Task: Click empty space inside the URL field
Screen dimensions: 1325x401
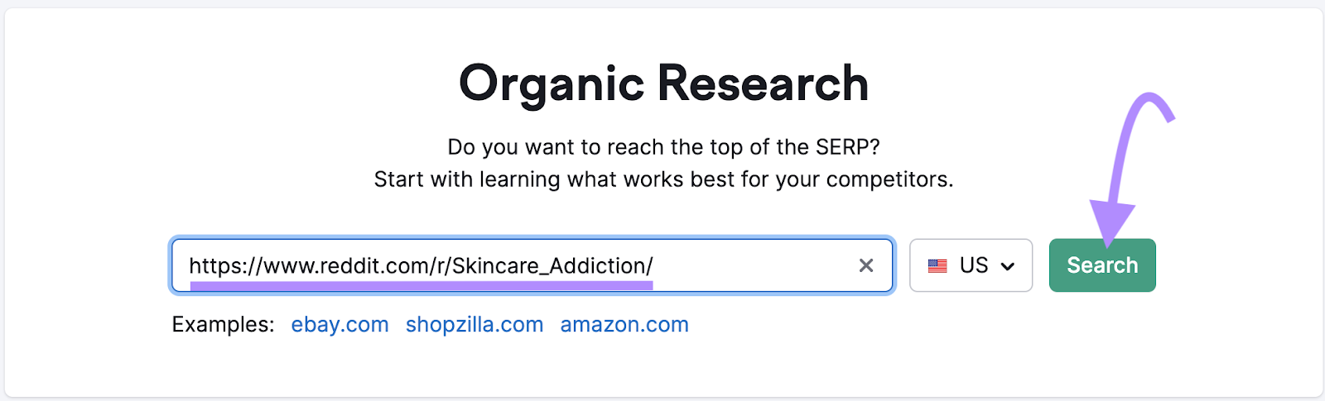Action: [x=754, y=265]
